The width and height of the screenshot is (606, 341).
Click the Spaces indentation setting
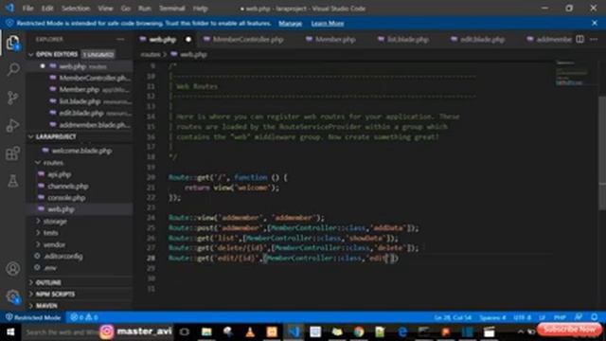click(492, 317)
